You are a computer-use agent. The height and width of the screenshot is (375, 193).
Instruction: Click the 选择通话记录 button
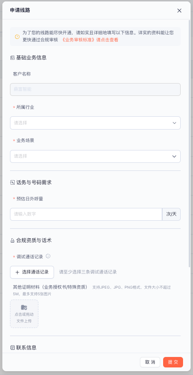click(32, 272)
